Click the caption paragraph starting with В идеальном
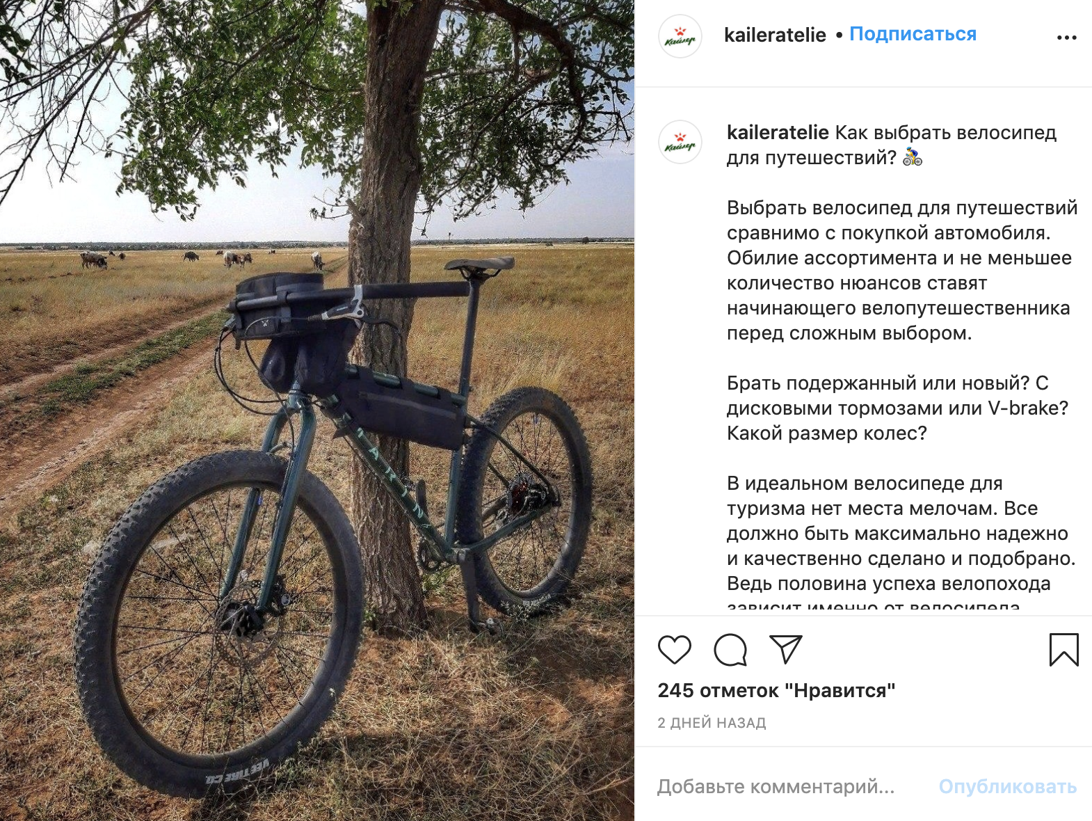This screenshot has height=821, width=1092. pyautogui.click(x=901, y=540)
